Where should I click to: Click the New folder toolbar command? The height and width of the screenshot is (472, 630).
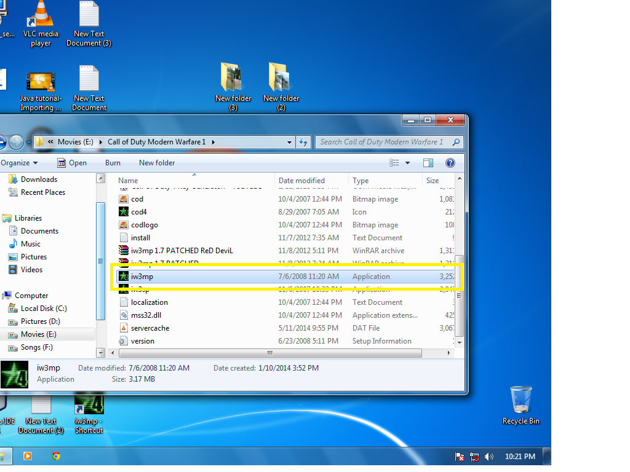tap(156, 162)
